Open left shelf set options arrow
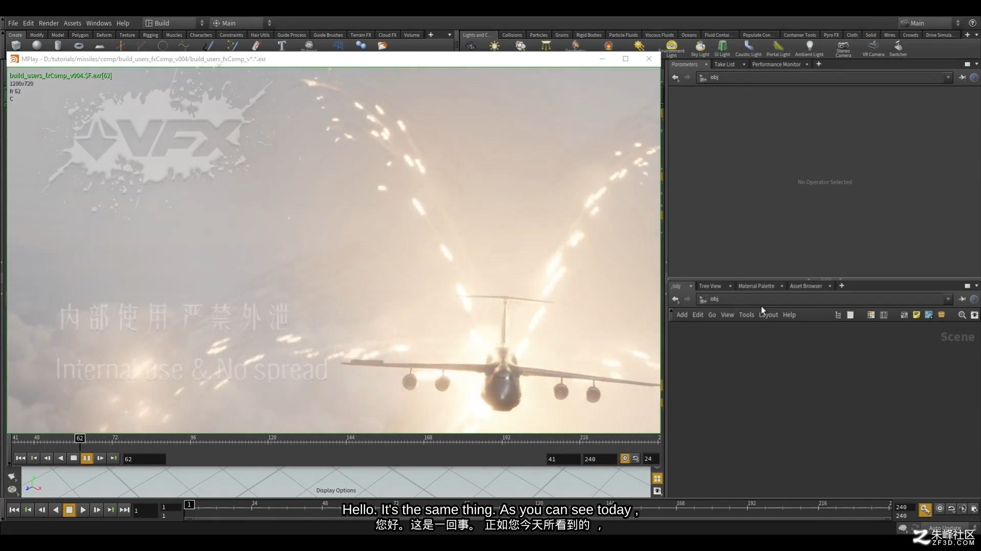This screenshot has height=551, width=981. [x=450, y=35]
